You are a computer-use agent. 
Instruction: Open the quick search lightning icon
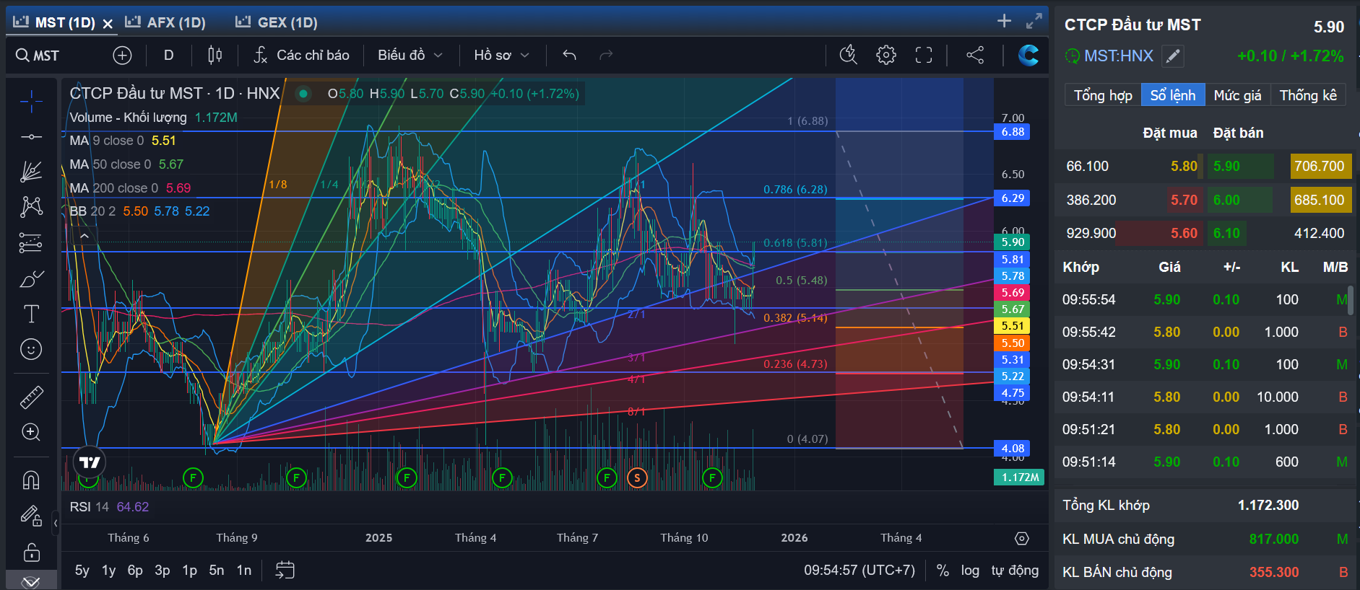coord(849,55)
